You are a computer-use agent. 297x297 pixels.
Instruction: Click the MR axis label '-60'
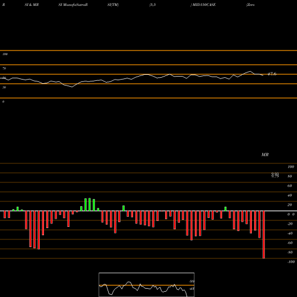click(x=290, y=243)
